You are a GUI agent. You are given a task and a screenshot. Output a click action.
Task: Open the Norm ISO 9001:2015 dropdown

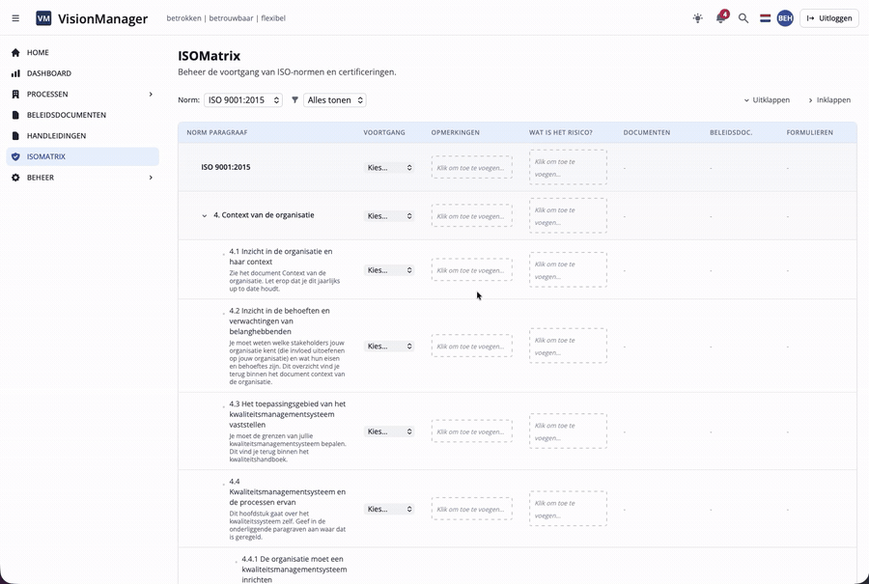[x=243, y=100]
